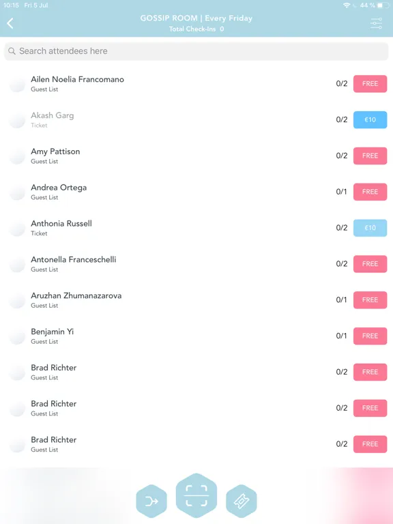Open Aruzhan Zhumanazarova attendee row
The width and height of the screenshot is (393, 524).
coord(196,300)
